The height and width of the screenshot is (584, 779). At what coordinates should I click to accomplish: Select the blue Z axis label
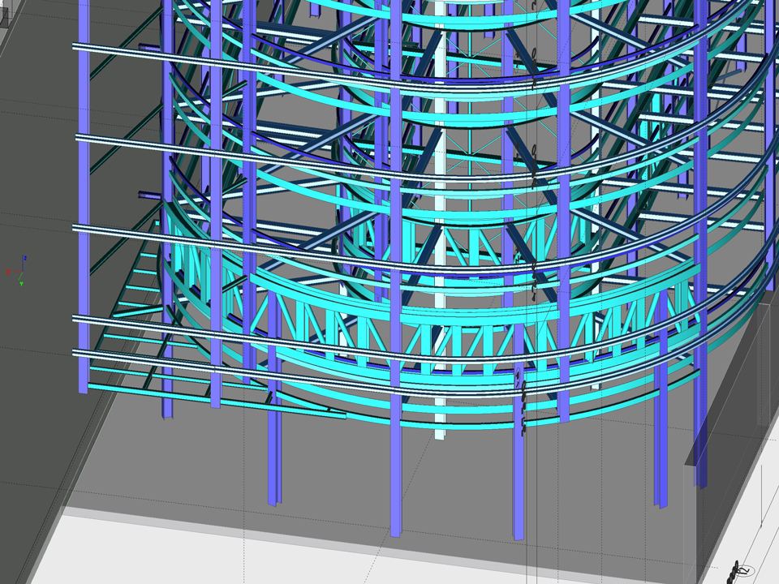coord(24,258)
